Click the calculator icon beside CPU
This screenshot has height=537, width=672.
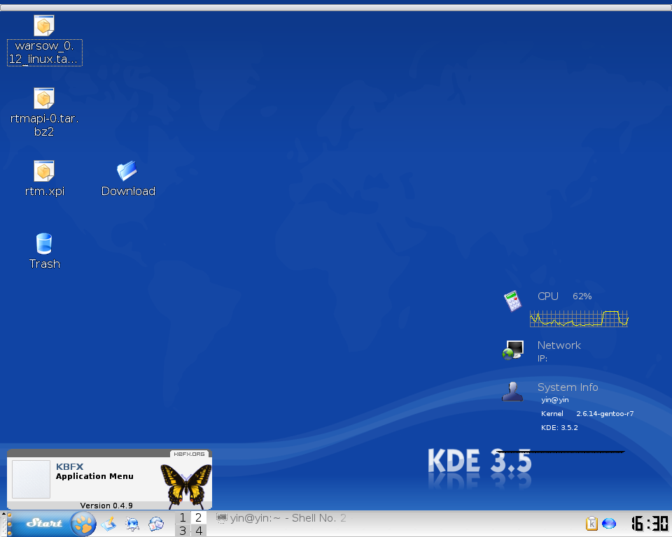[x=512, y=301]
